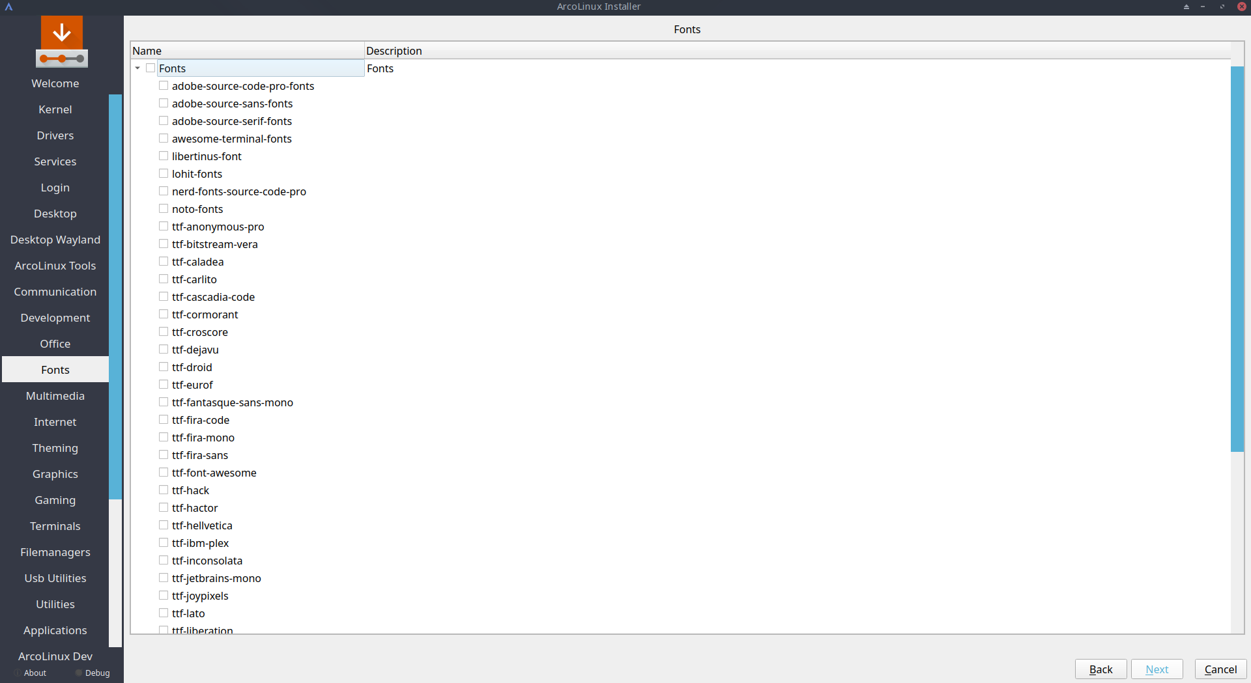
Task: Select the ttf-hack entry
Action: pyautogui.click(x=190, y=490)
